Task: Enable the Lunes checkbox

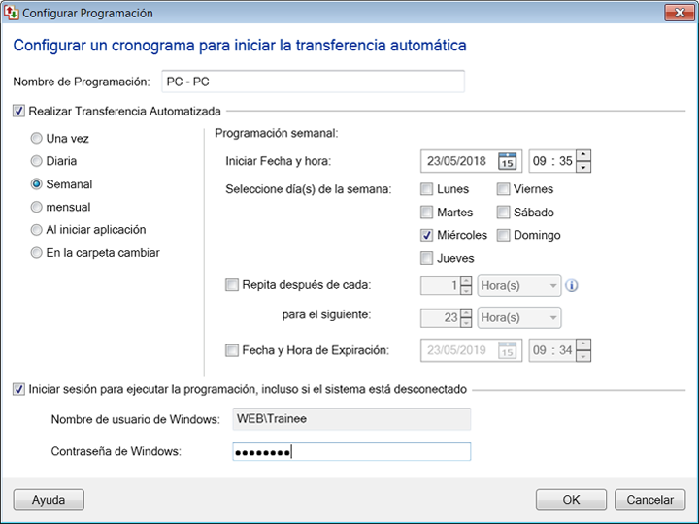Action: (427, 189)
